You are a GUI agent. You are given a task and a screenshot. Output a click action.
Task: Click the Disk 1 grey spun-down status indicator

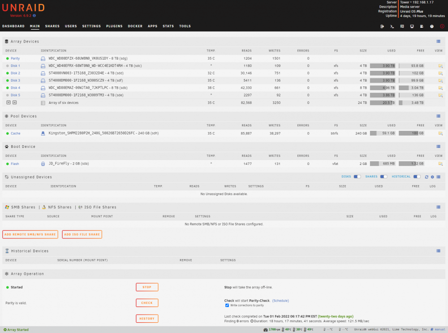click(x=8, y=66)
